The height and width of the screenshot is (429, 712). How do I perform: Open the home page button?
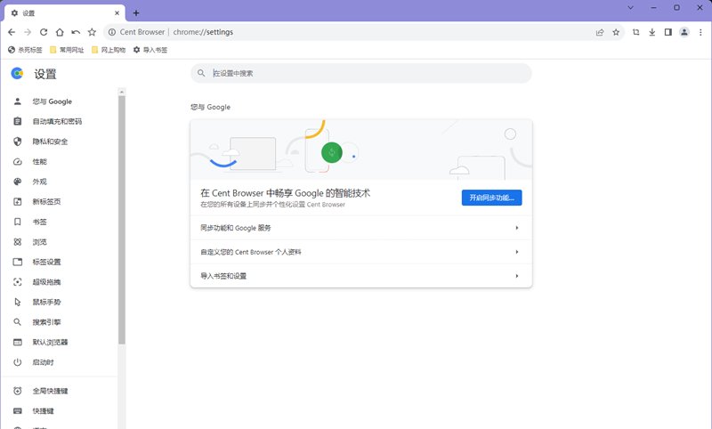(60, 32)
